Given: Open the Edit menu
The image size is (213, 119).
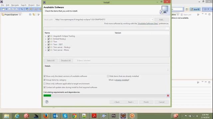Looking at the screenshot, I should [x=8, y=5].
